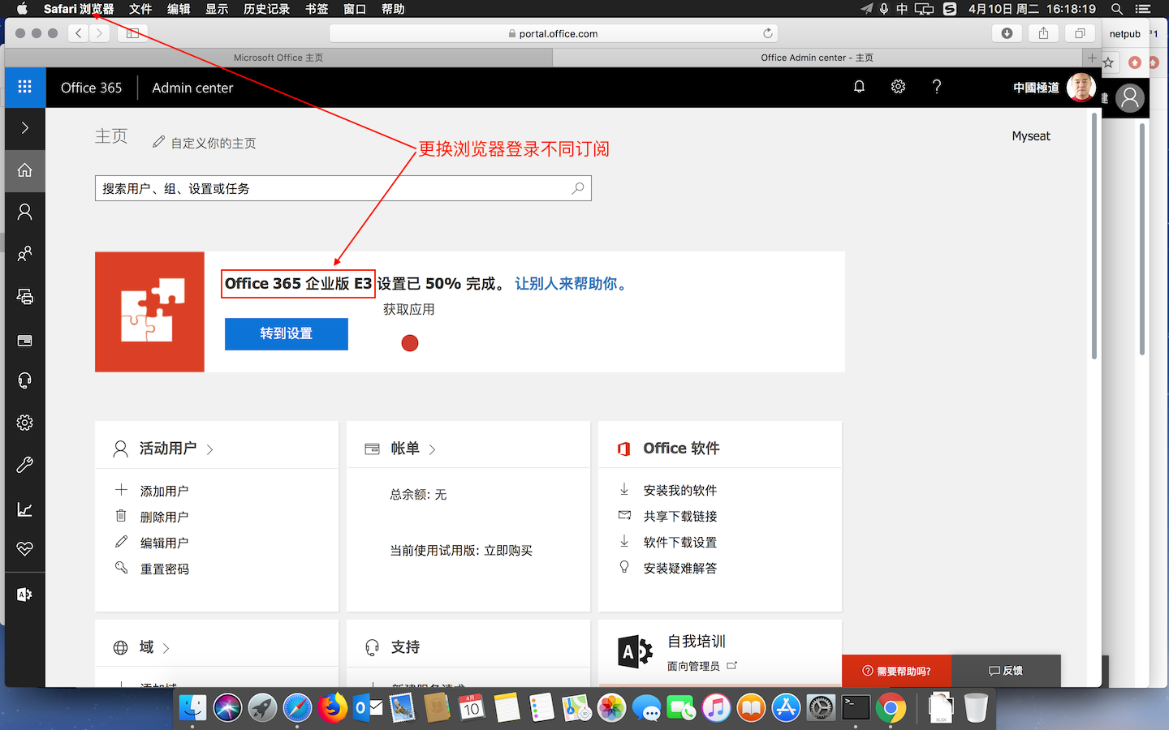Open the Office 365 app launcher grid
The height and width of the screenshot is (730, 1169).
24,87
